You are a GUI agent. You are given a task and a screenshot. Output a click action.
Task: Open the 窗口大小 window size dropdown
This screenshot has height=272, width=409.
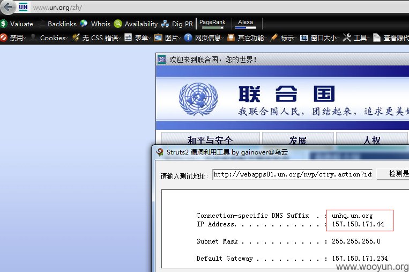tap(325, 38)
